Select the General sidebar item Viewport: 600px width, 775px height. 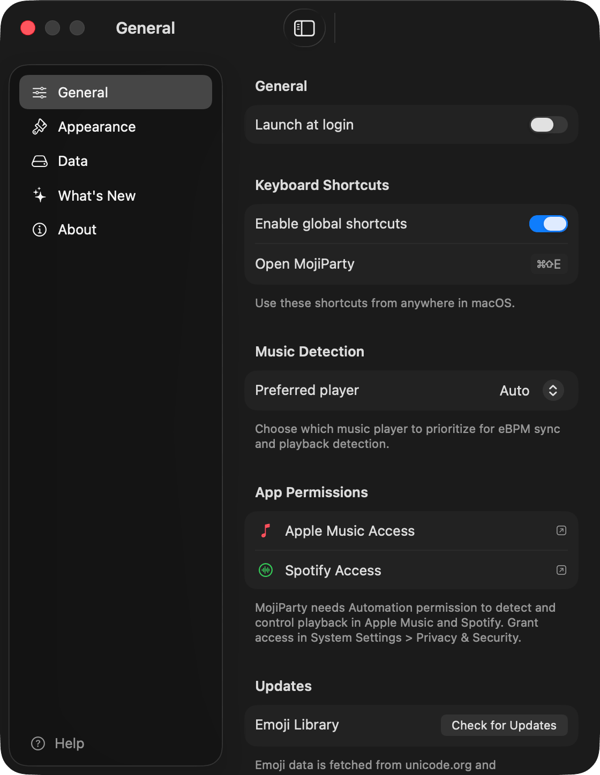pos(116,92)
